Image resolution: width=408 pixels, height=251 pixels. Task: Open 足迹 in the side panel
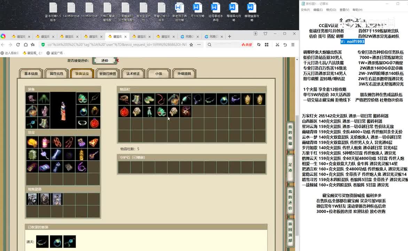click(290, 168)
